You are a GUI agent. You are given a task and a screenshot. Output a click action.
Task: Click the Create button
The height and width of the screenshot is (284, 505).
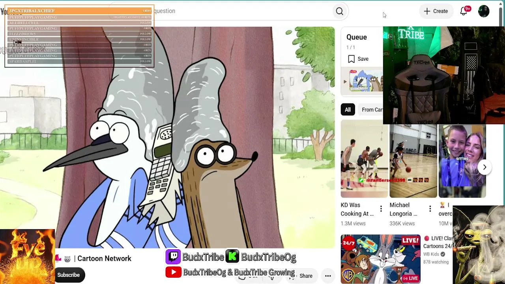[436, 11]
